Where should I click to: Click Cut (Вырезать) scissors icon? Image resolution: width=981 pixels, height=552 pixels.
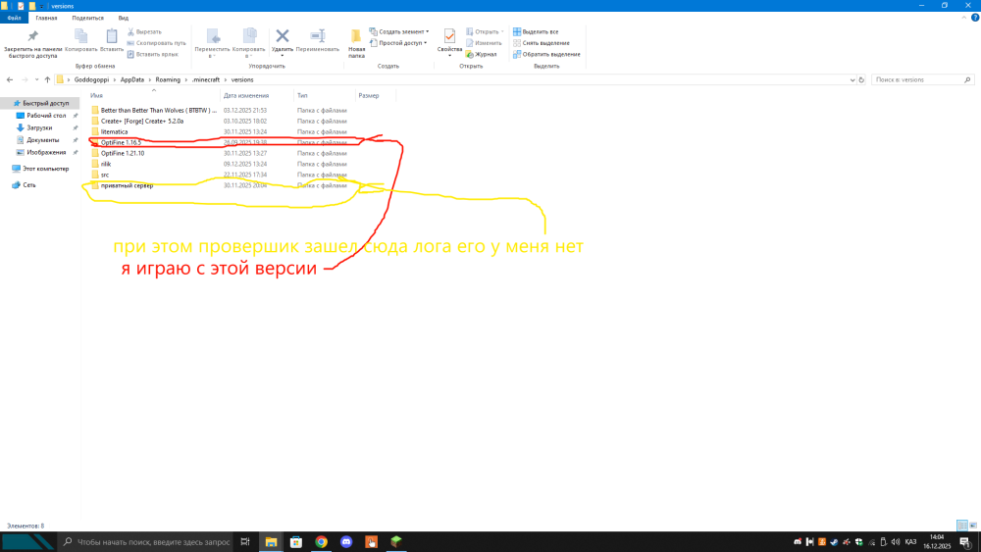pos(130,31)
